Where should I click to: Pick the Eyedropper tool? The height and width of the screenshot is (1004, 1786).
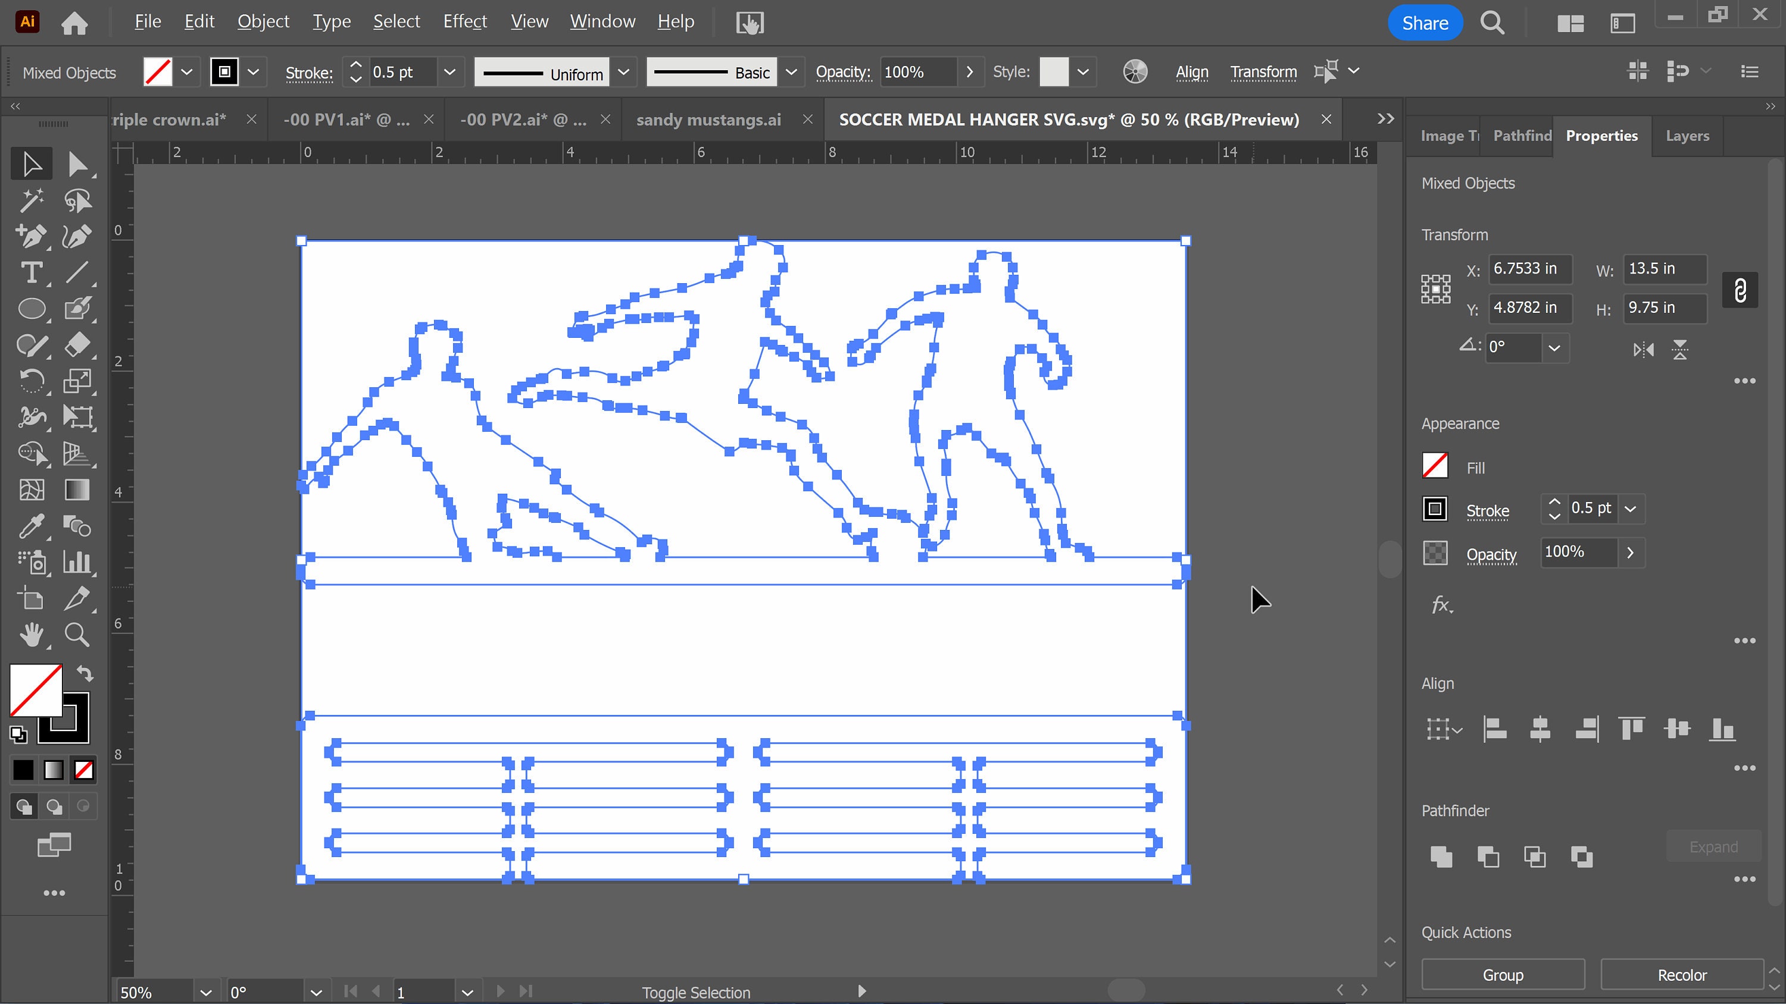(31, 526)
